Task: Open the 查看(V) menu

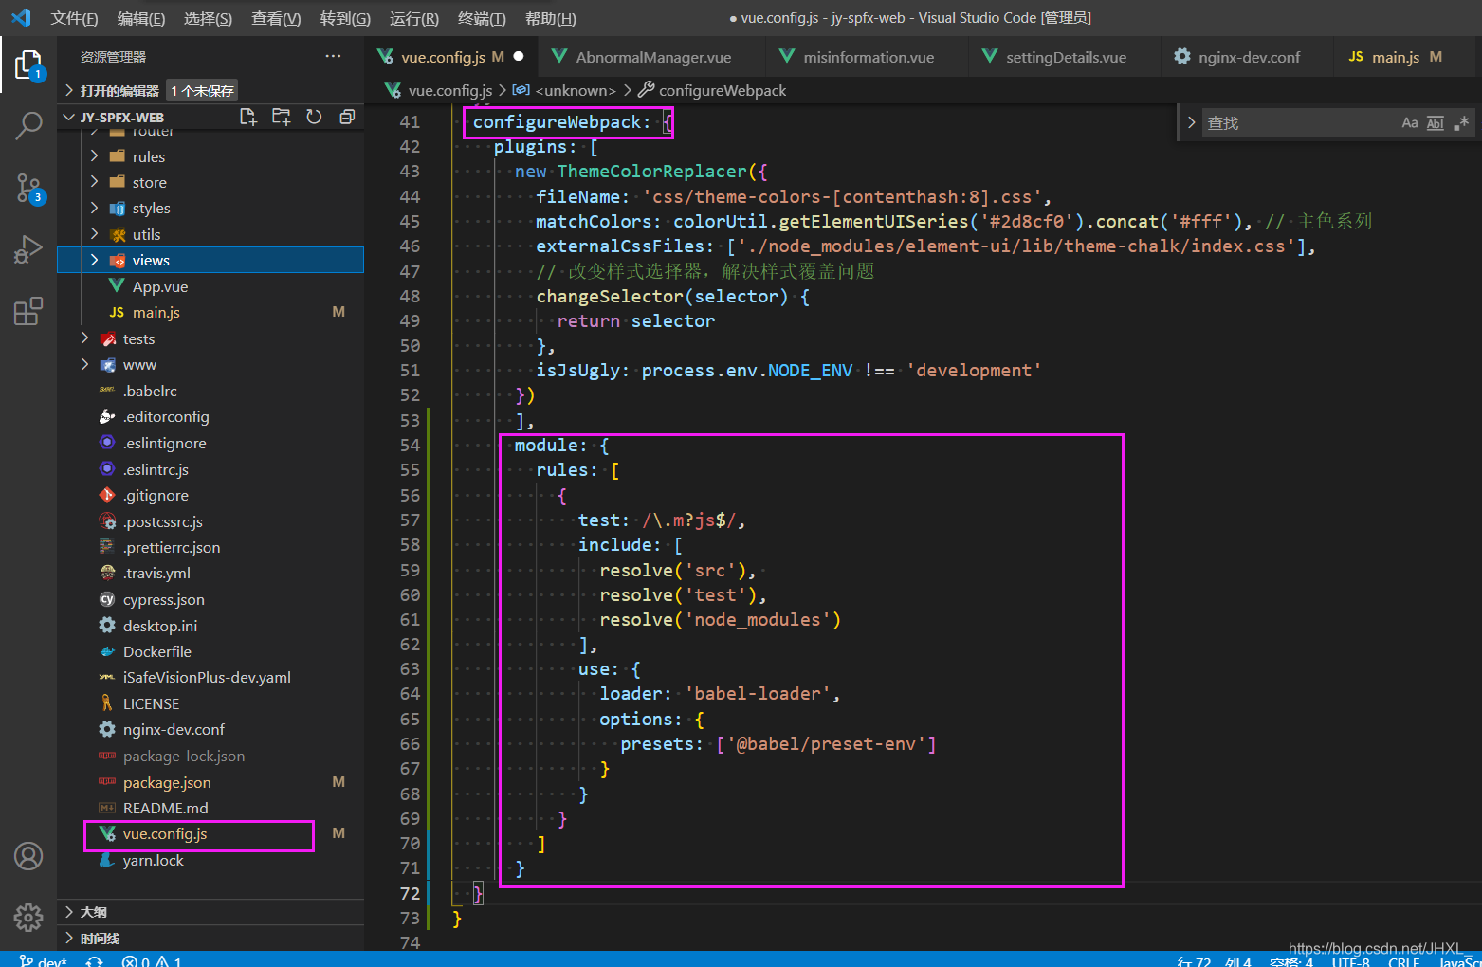Action: 276,18
